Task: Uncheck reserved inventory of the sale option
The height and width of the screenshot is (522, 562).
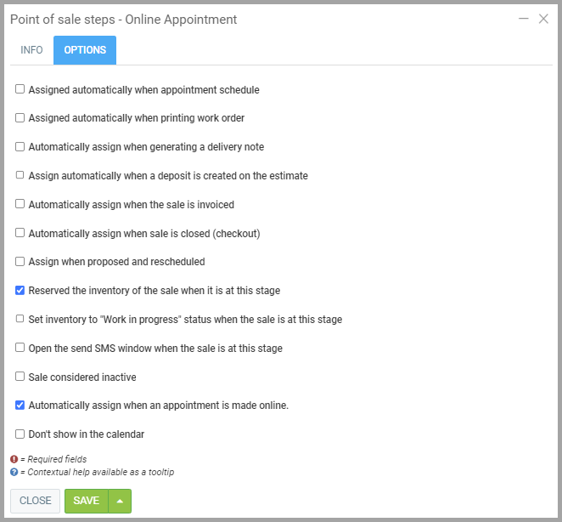Action: (20, 291)
